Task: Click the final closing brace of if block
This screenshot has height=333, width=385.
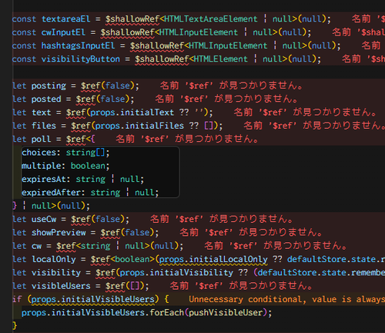Action: pyautogui.click(x=15, y=326)
